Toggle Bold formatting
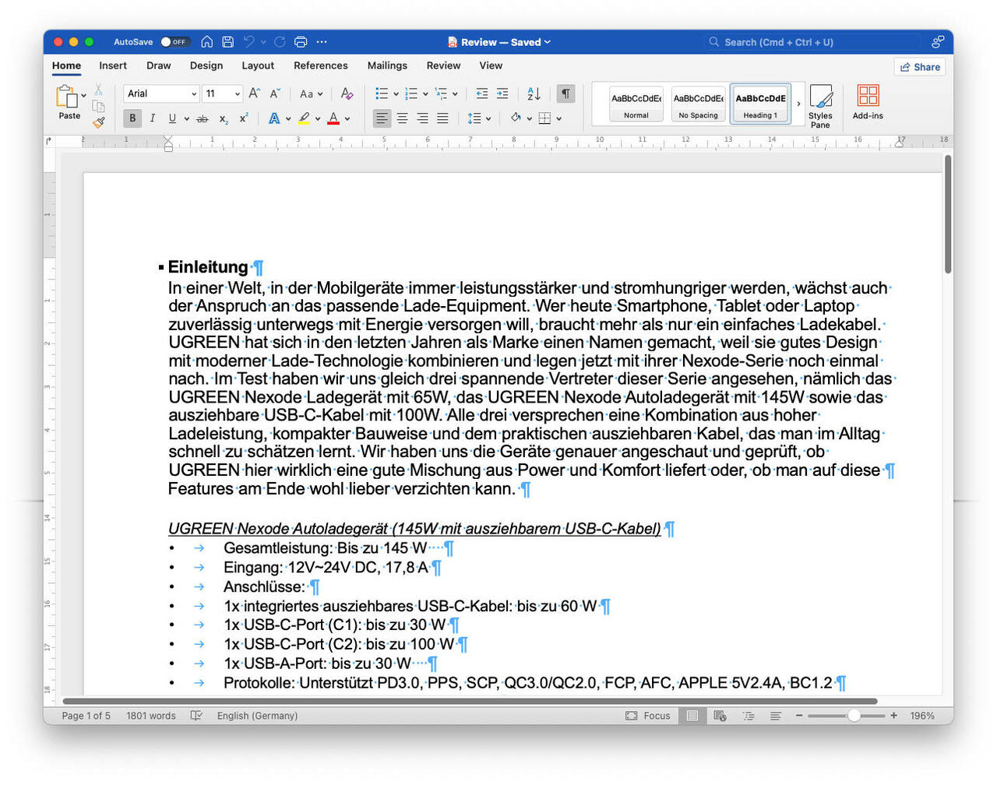 132,118
